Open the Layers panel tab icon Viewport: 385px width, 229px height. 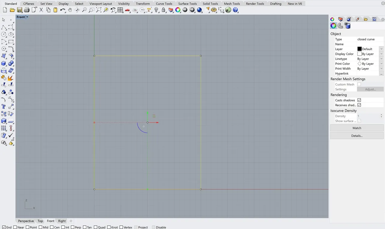pyautogui.click(x=340, y=19)
